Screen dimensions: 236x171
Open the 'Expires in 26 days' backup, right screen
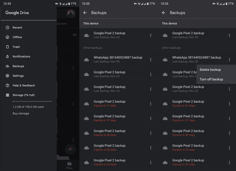197,148
